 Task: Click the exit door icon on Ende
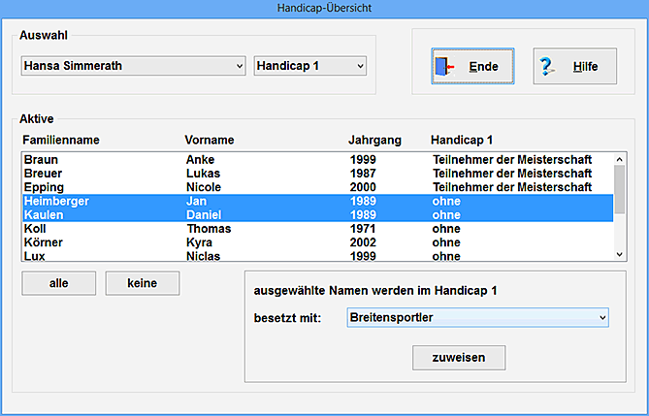(444, 67)
